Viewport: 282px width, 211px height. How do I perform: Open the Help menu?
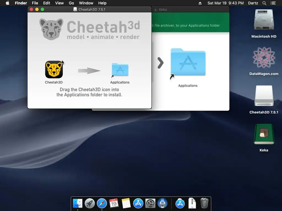102,3
